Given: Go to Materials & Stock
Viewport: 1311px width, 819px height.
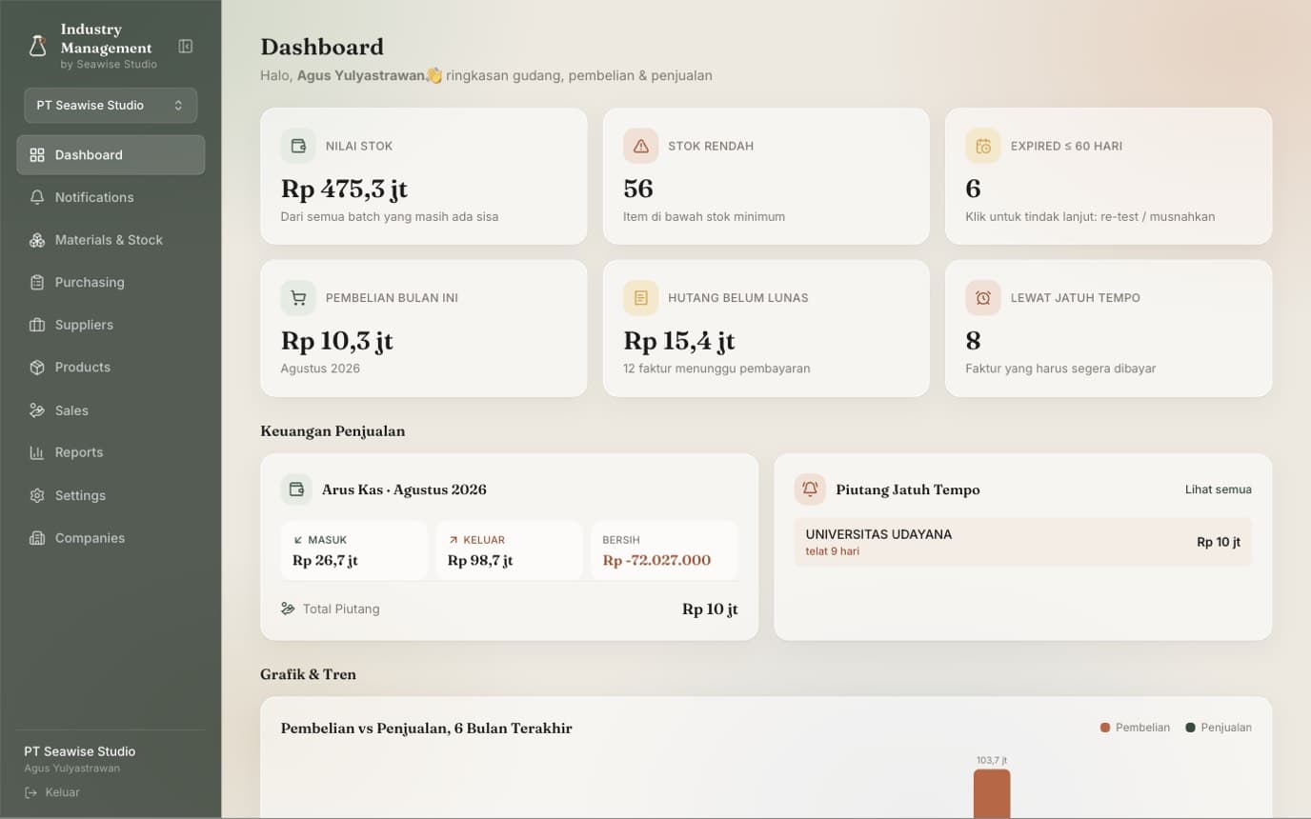Looking at the screenshot, I should (111, 240).
